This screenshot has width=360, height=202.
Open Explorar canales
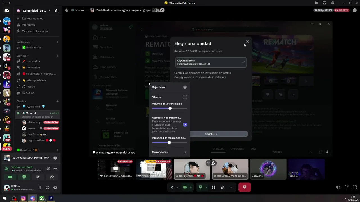point(32,19)
